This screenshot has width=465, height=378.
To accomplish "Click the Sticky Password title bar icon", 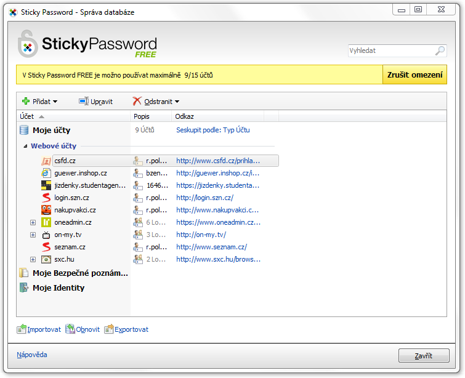I will point(13,13).
